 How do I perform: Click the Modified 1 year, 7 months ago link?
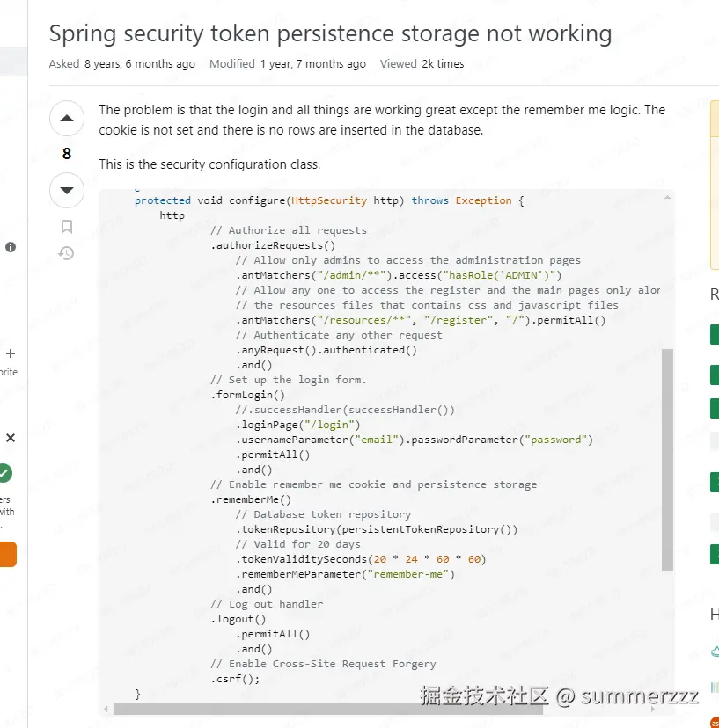[288, 63]
